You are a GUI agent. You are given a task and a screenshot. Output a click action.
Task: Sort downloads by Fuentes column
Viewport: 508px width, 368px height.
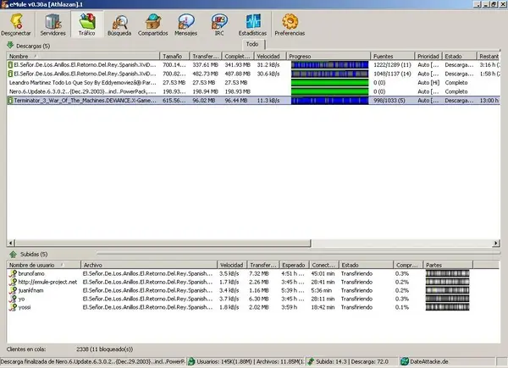[x=392, y=56]
